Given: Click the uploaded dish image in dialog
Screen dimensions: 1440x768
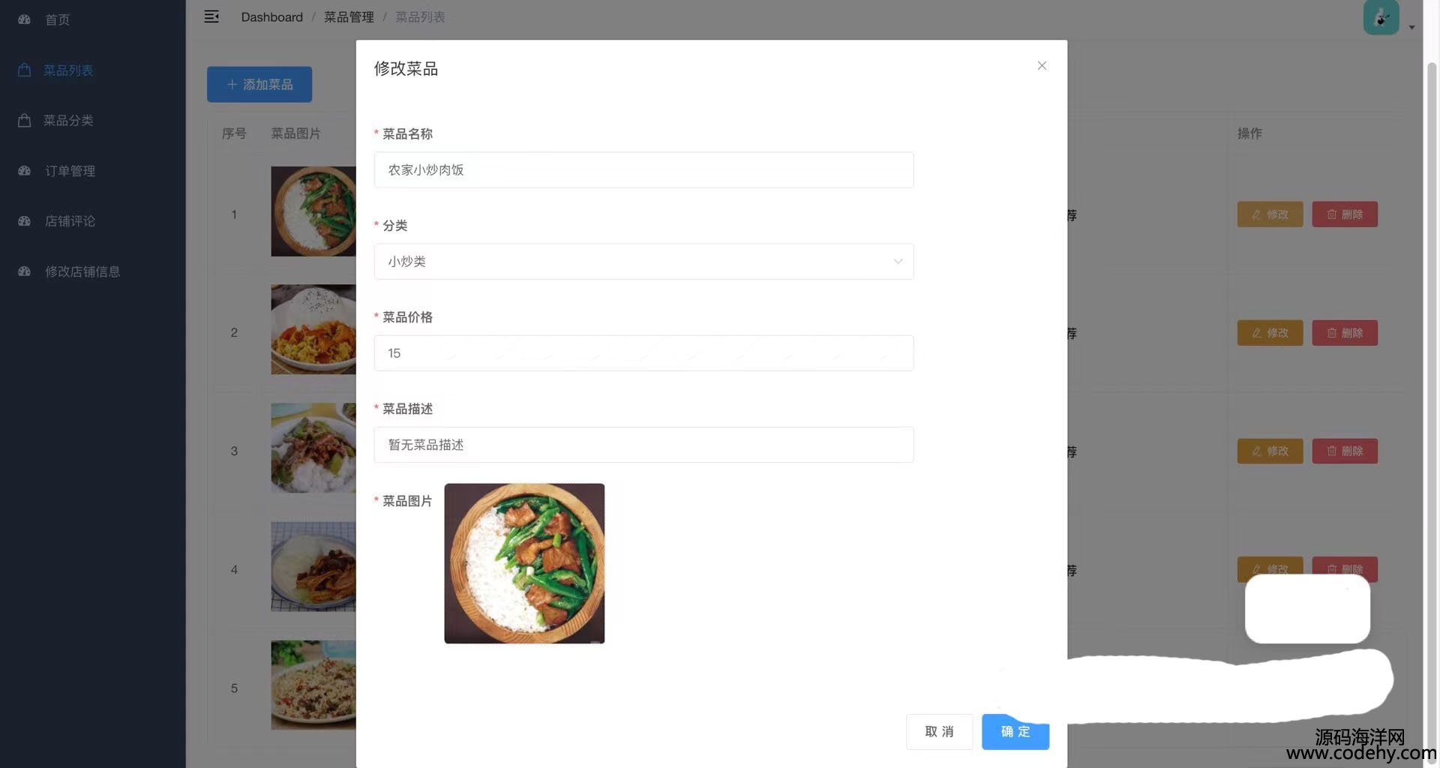Looking at the screenshot, I should pos(524,563).
